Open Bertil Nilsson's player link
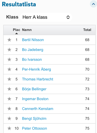 coord(33,40)
